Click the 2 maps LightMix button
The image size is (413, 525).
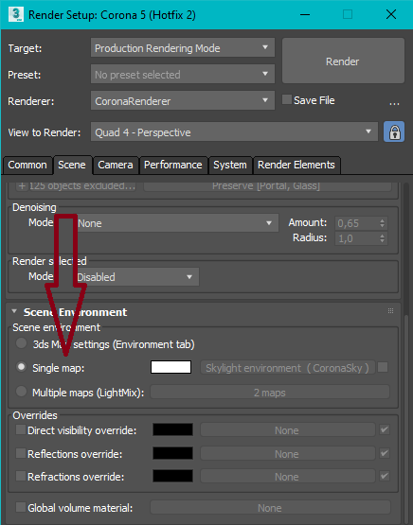click(x=270, y=392)
